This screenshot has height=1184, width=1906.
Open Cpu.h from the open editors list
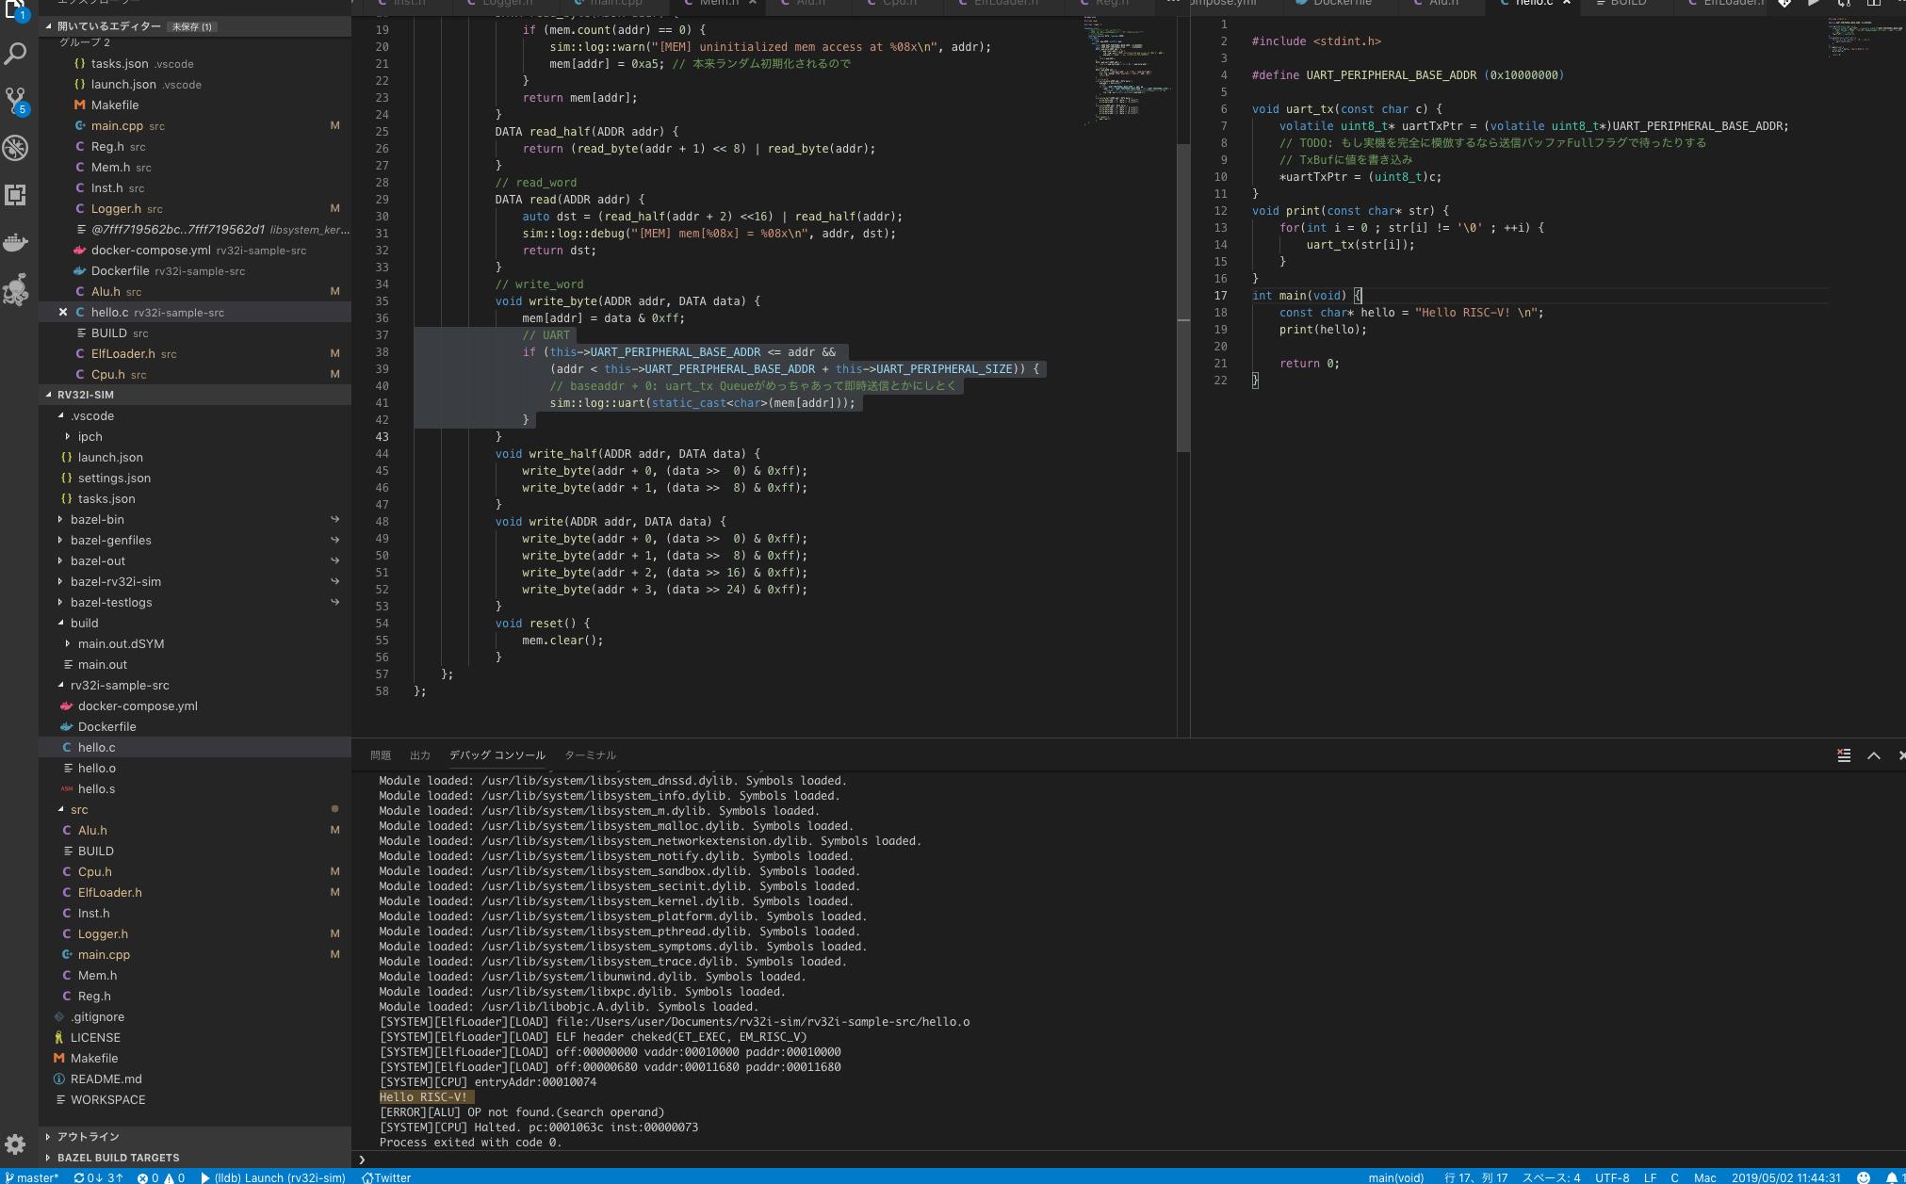click(x=195, y=374)
